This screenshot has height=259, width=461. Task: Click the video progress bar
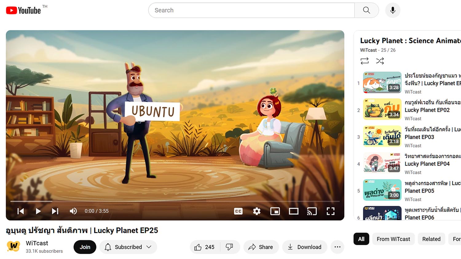coord(175,201)
